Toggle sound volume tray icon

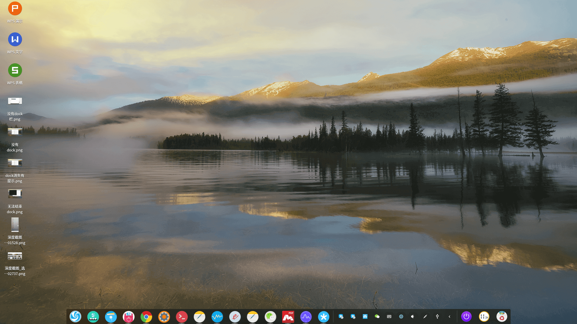pyautogui.click(x=413, y=316)
